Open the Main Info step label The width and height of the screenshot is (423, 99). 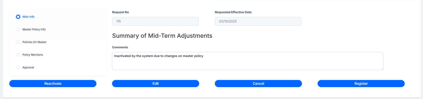coord(28,17)
